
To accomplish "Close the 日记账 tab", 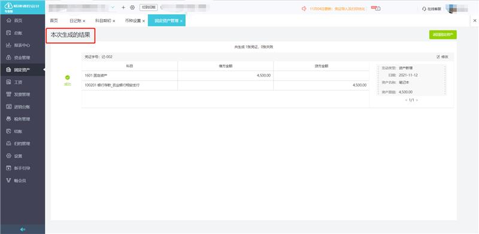I will 84,21.
